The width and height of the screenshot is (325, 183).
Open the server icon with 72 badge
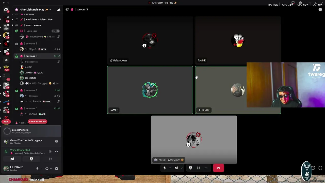click(6, 93)
